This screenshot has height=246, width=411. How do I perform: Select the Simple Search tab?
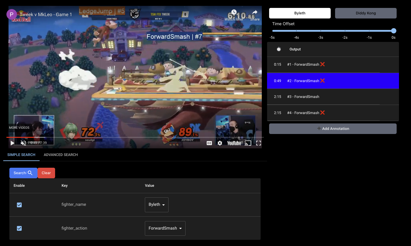coord(21,155)
